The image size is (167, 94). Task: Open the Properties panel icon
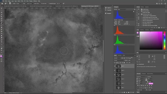click(x=106, y=10)
